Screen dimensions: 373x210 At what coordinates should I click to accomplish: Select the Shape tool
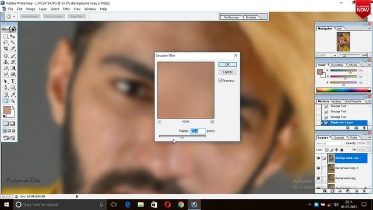pyautogui.click(x=13, y=87)
